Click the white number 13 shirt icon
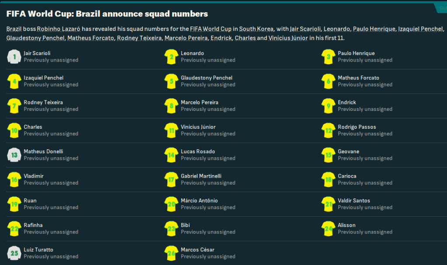The image size is (447, 265). 14,155
